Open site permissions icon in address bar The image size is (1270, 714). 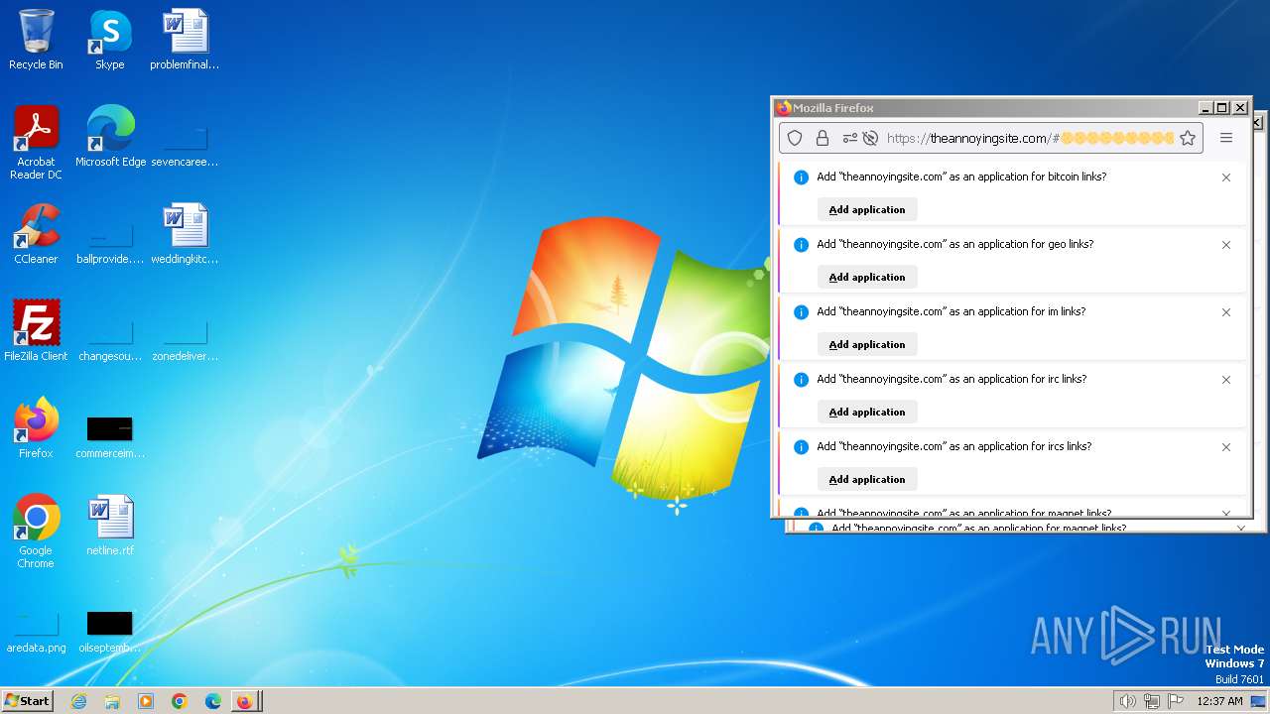point(850,138)
